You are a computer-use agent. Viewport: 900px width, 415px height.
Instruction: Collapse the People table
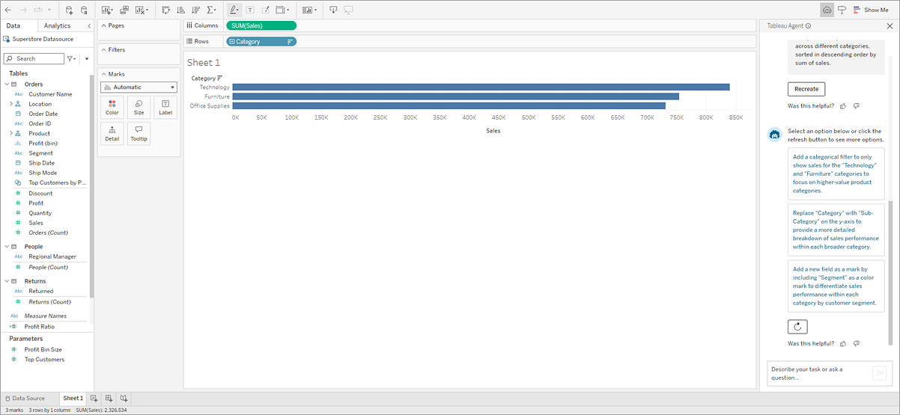(7, 247)
